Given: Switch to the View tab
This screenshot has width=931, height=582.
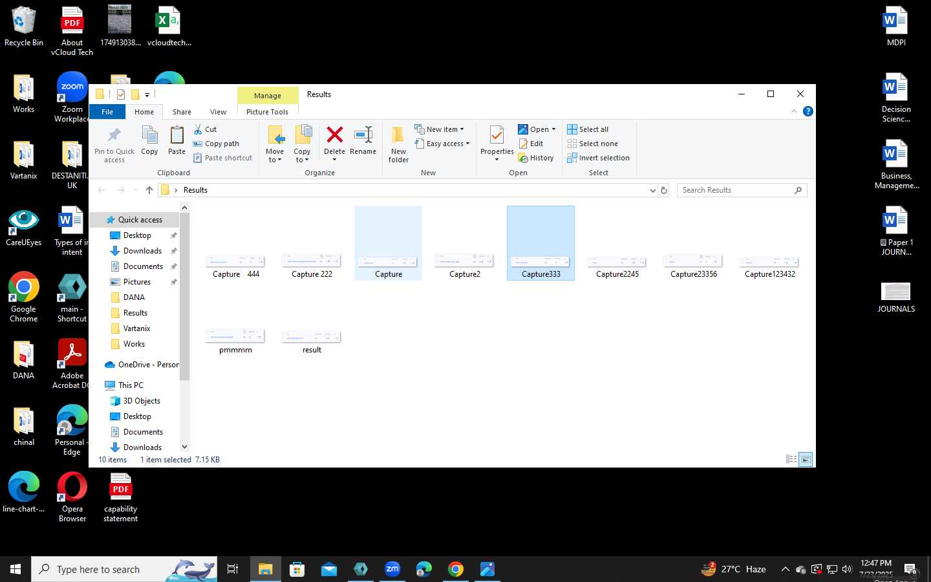Looking at the screenshot, I should pyautogui.click(x=218, y=111).
